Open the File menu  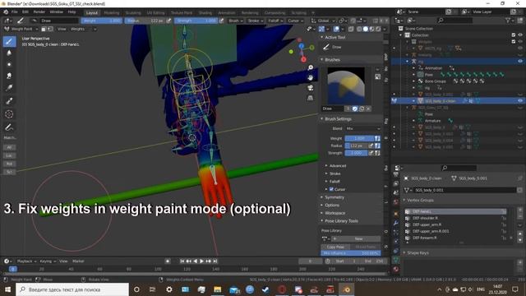pyautogui.click(x=15, y=12)
